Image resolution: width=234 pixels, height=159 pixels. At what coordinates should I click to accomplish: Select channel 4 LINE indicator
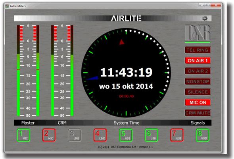pos(100,135)
